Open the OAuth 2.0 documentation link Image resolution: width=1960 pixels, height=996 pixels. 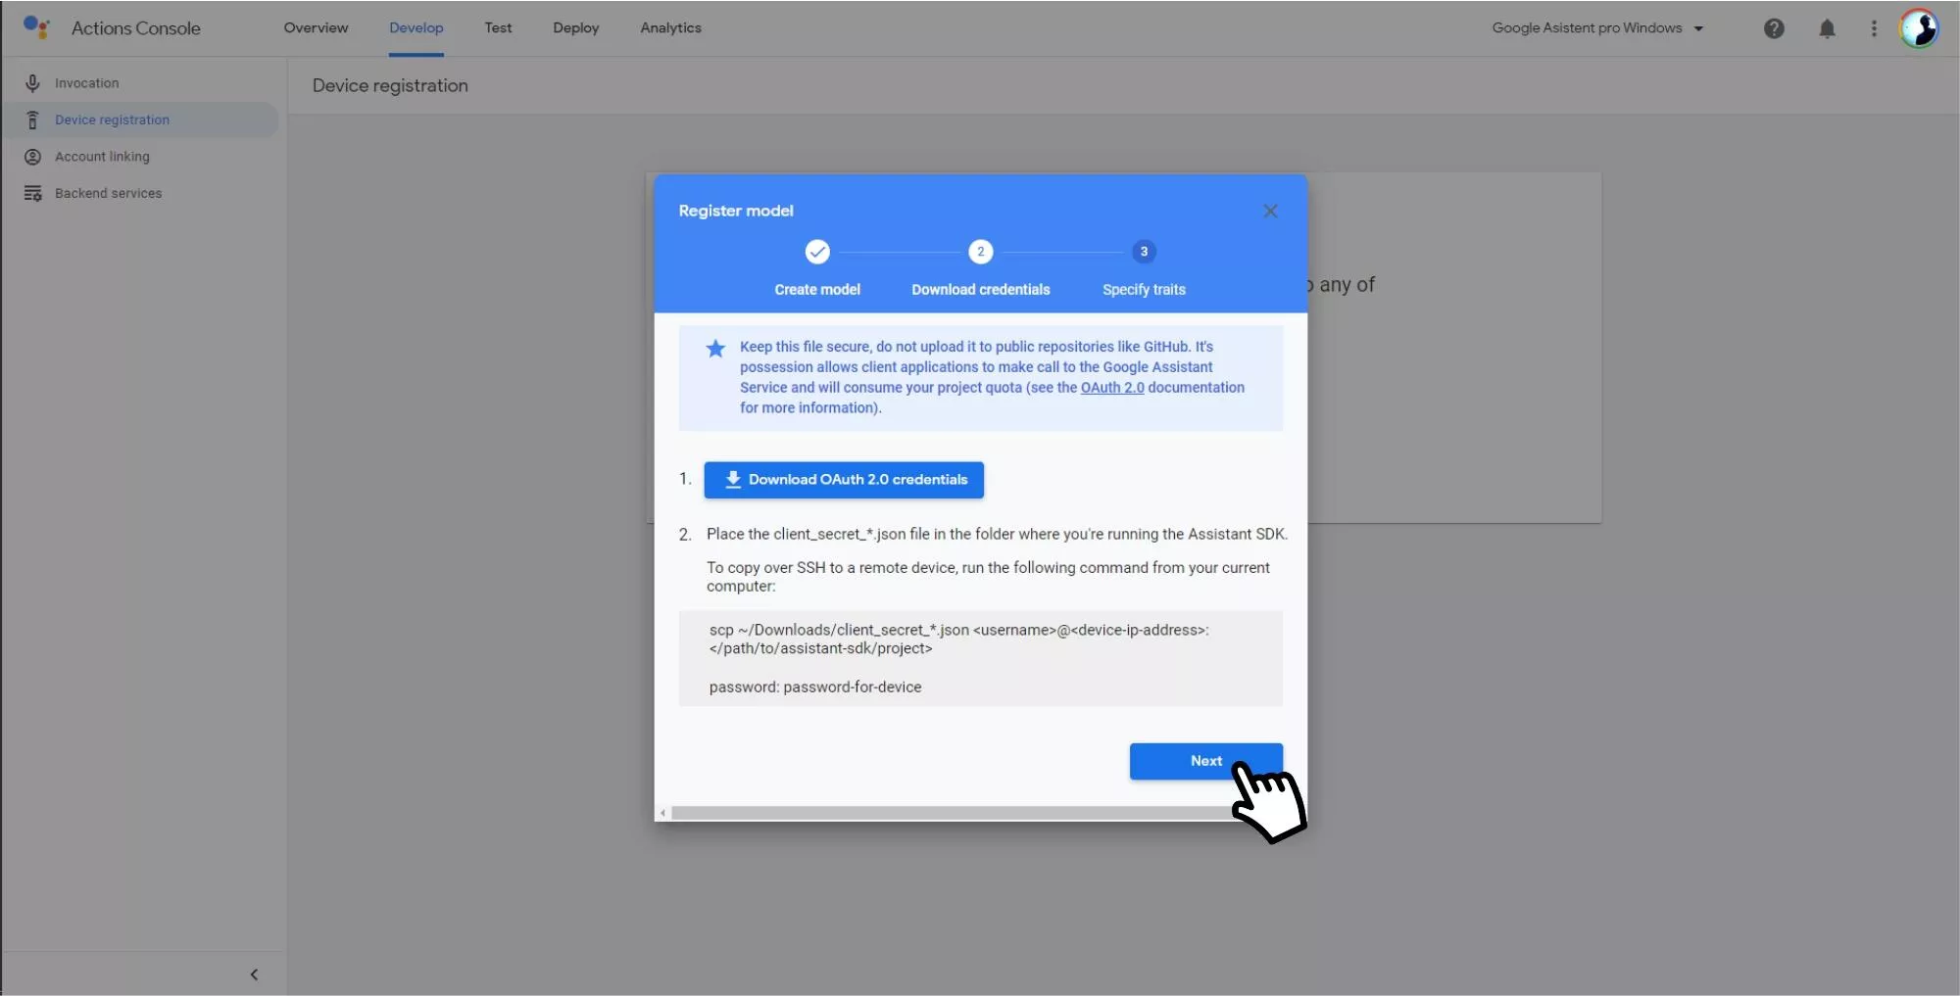coord(1112,388)
